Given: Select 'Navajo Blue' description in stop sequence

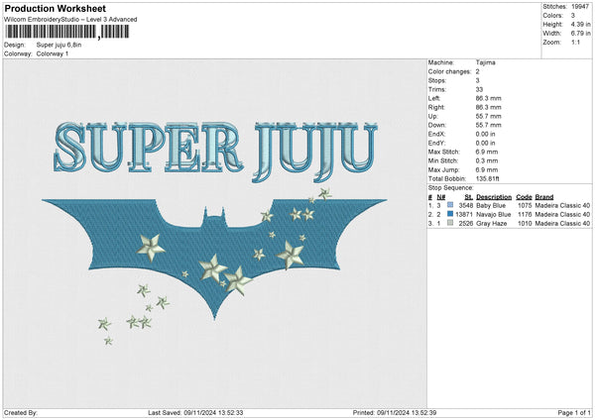Looking at the screenshot, I should [493, 215].
